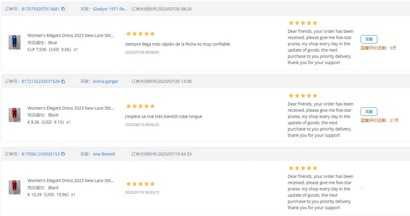Click the blue dress product thumbnail
The image size is (410, 216).
(15, 42)
